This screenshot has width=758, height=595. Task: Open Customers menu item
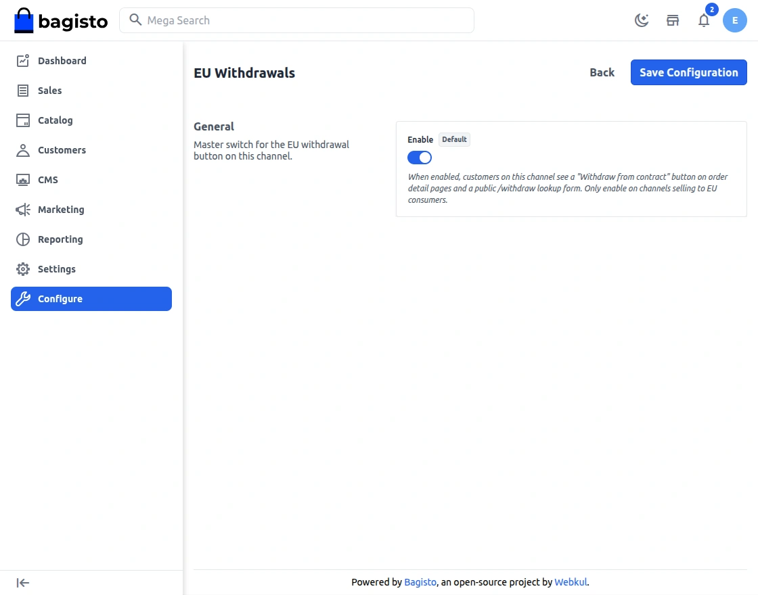pyautogui.click(x=91, y=150)
